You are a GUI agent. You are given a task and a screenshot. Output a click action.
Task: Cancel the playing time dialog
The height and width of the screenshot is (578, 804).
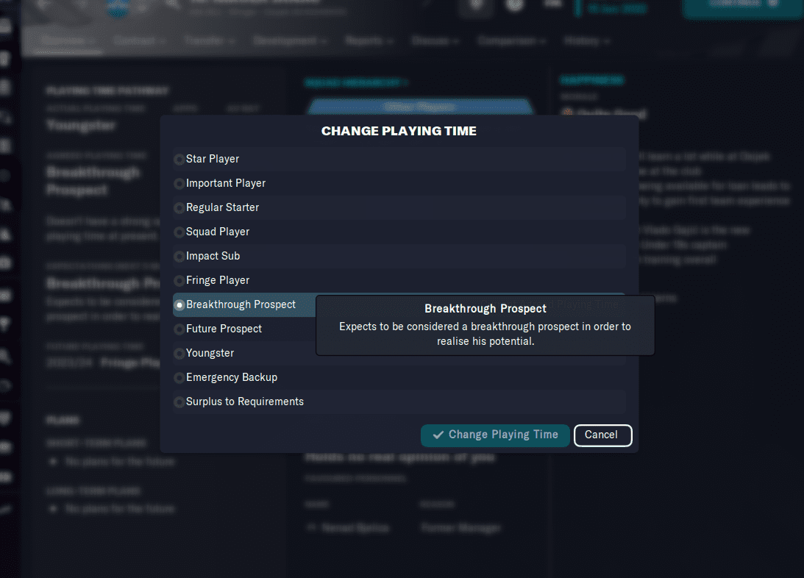[602, 435]
